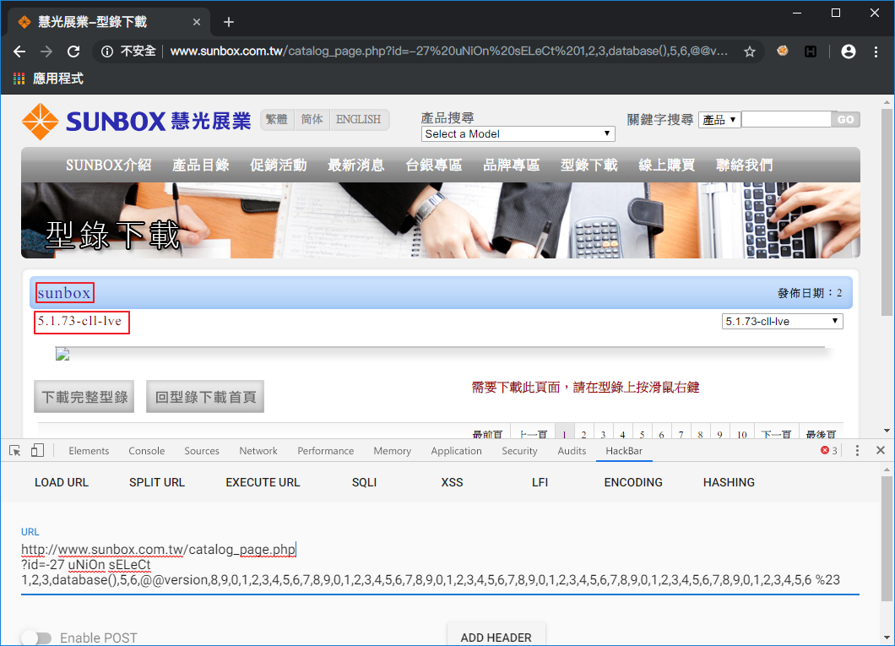Switch site language to 简体
The width and height of the screenshot is (895, 646).
(x=312, y=119)
